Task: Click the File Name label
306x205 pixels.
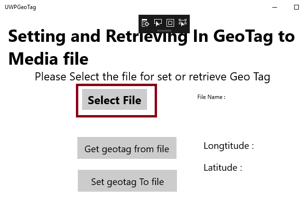Action: [211, 97]
